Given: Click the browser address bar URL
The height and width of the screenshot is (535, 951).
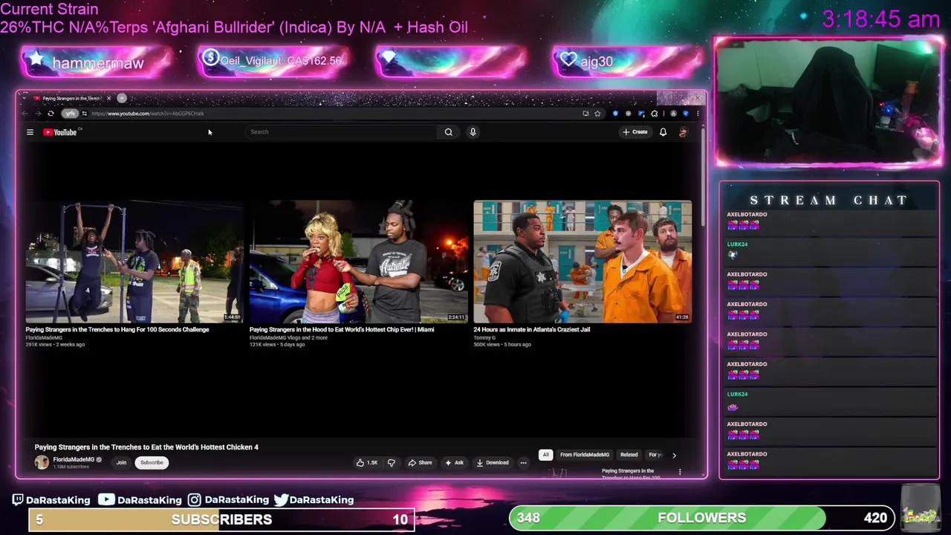Looking at the screenshot, I should tap(148, 114).
